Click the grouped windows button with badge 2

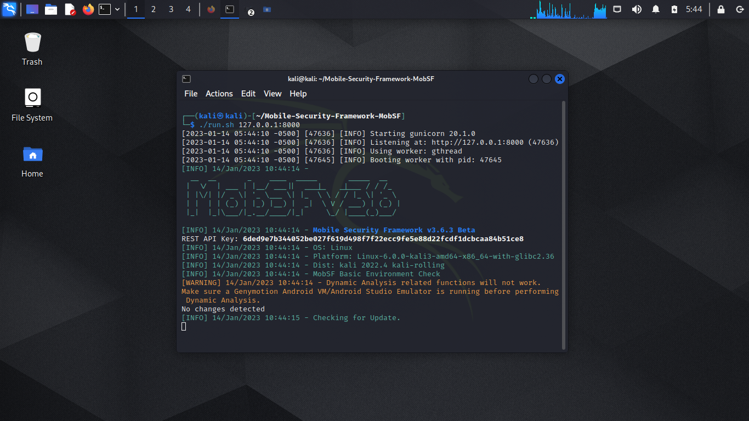click(x=248, y=10)
